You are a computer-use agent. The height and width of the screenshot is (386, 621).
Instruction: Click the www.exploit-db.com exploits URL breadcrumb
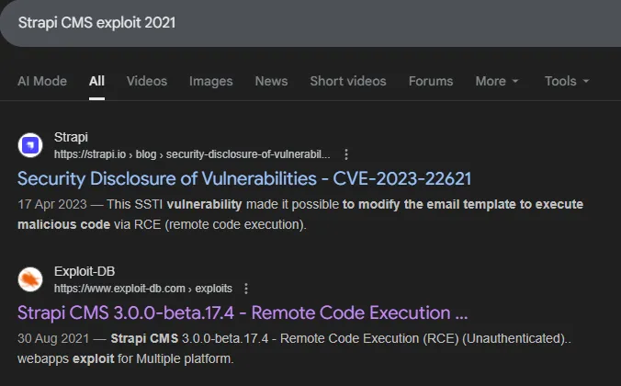point(142,288)
